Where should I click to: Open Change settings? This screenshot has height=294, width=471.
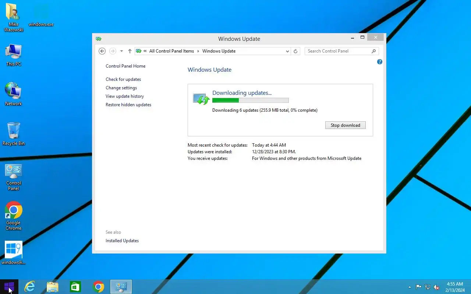point(121,88)
